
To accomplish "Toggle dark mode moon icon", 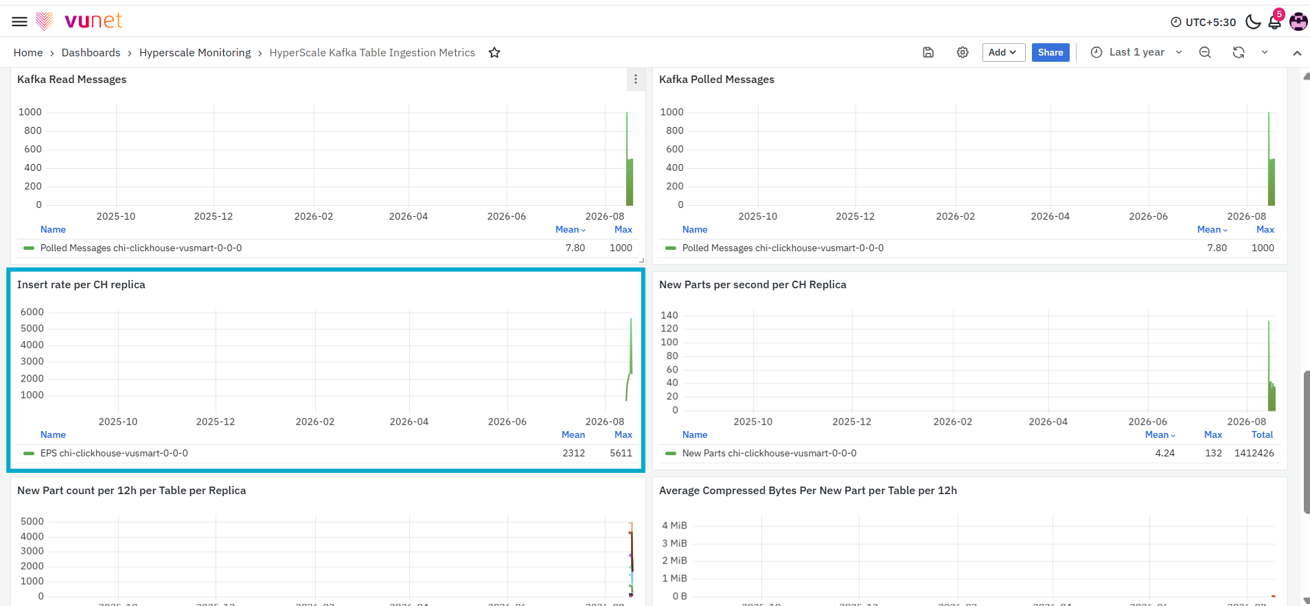I will click(1253, 22).
